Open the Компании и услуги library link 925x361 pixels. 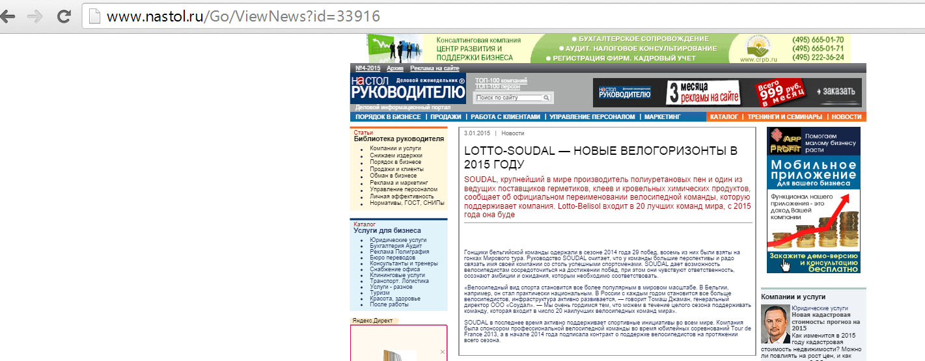pos(395,148)
